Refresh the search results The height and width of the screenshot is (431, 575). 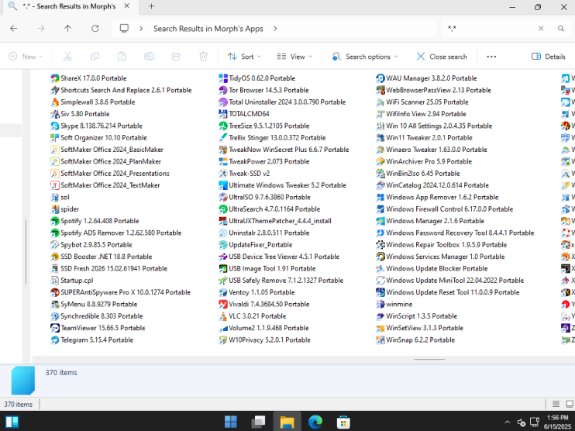(x=95, y=29)
